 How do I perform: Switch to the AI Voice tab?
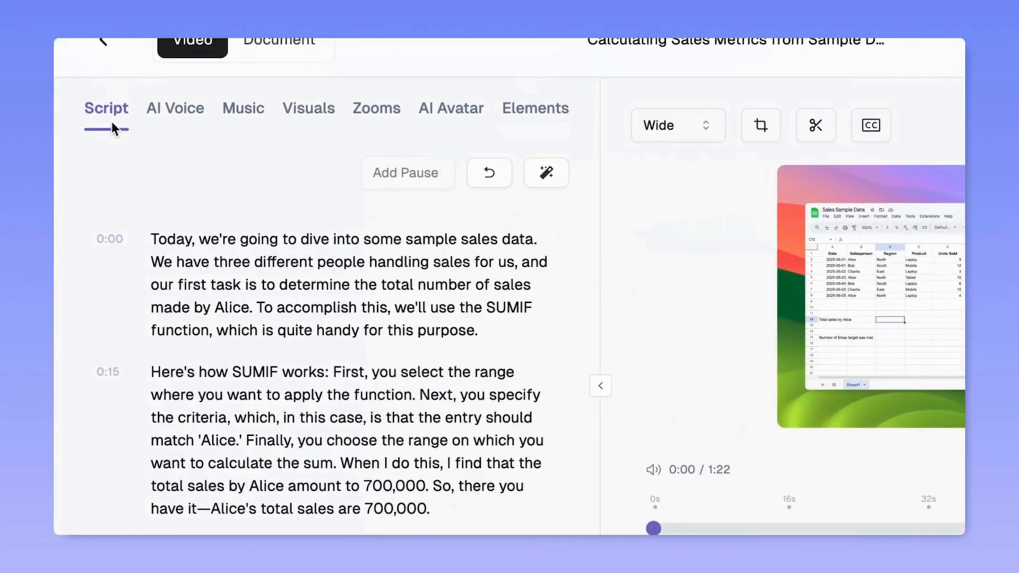175,108
